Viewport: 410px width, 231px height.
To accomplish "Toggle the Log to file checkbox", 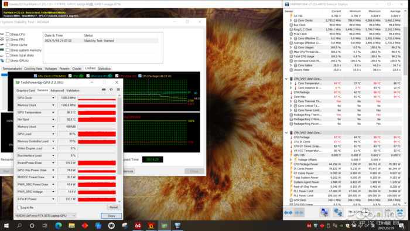I will point(19,208).
